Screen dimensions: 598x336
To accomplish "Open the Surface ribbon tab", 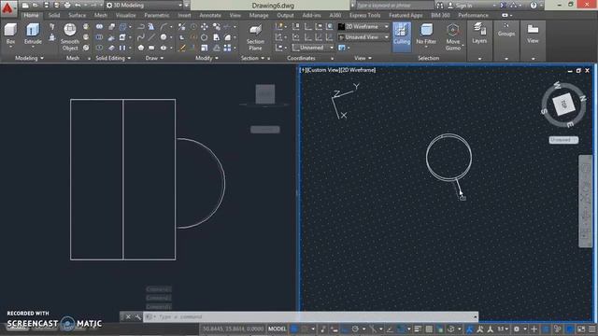I will pos(77,15).
